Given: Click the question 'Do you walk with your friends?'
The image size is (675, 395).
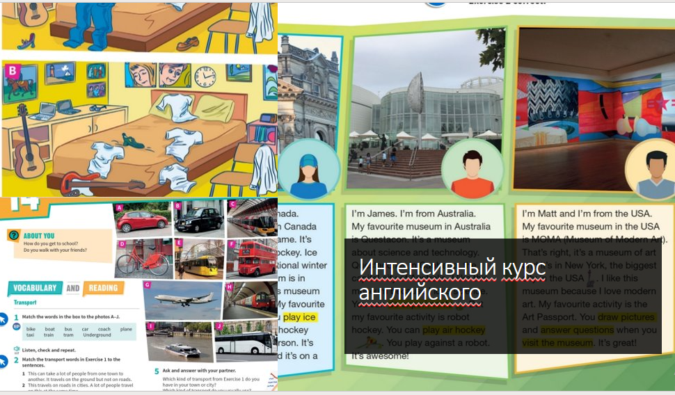Looking at the screenshot, I should click(x=55, y=250).
